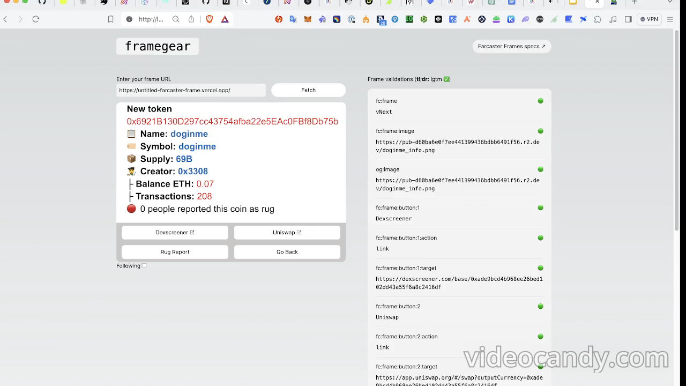The width and height of the screenshot is (686, 386).
Task: Click the og:image URL value
Action: (458, 184)
